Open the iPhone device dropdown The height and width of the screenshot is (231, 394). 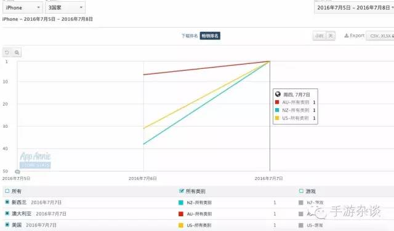click(23, 7)
